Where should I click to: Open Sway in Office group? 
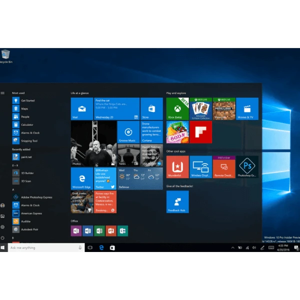pyautogui.click(x=122, y=230)
